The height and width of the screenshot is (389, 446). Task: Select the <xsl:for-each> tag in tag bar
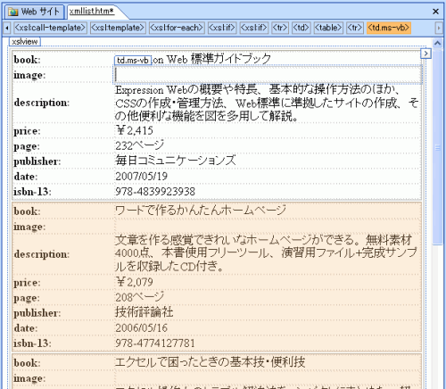177,28
